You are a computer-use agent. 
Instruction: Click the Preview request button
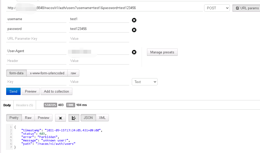pyautogui.click(x=31, y=91)
